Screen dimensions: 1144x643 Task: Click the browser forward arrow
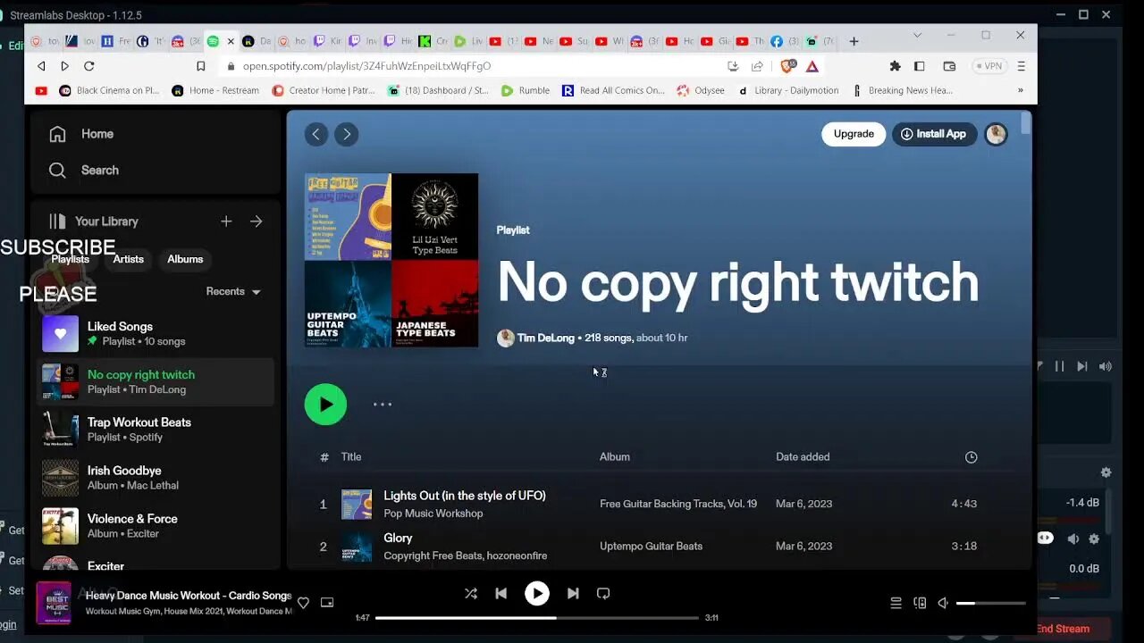tap(64, 66)
